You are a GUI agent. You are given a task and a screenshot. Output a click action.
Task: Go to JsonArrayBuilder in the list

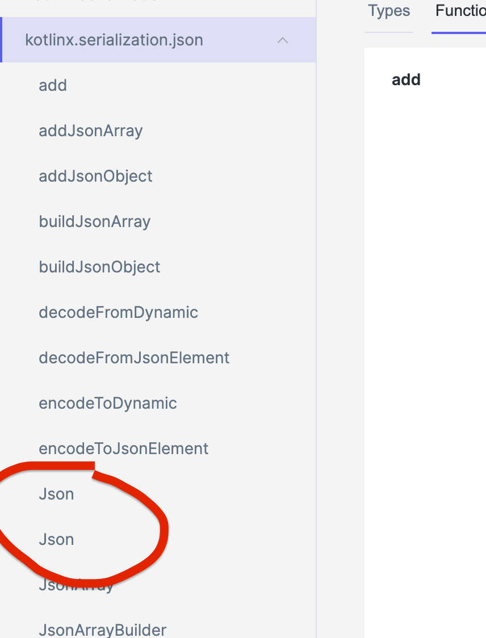click(103, 630)
